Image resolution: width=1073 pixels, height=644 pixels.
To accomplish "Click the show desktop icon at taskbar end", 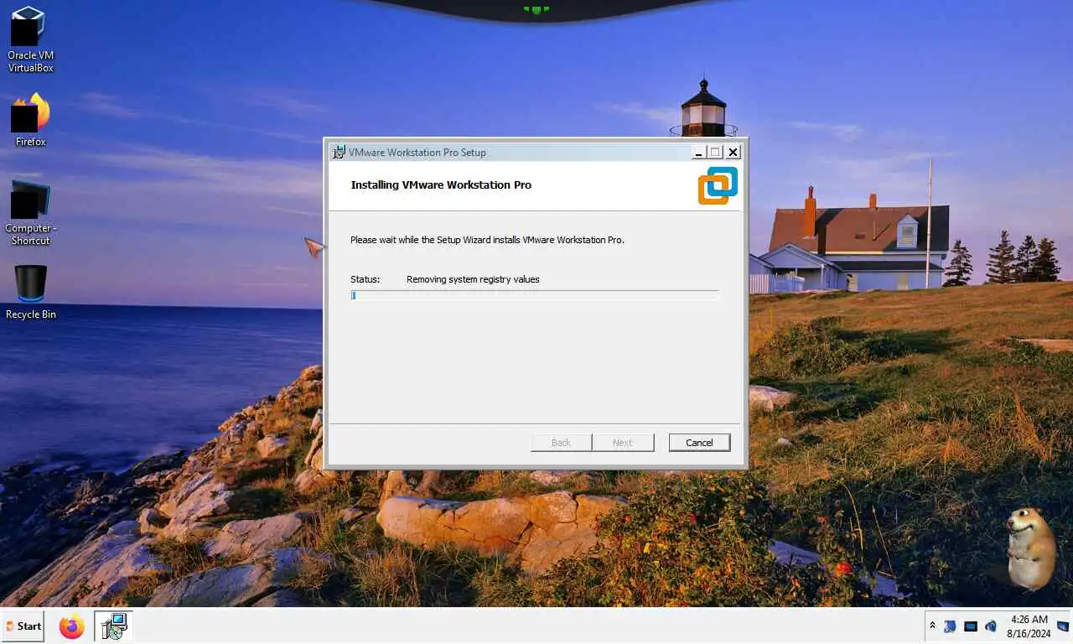I will 1063,626.
